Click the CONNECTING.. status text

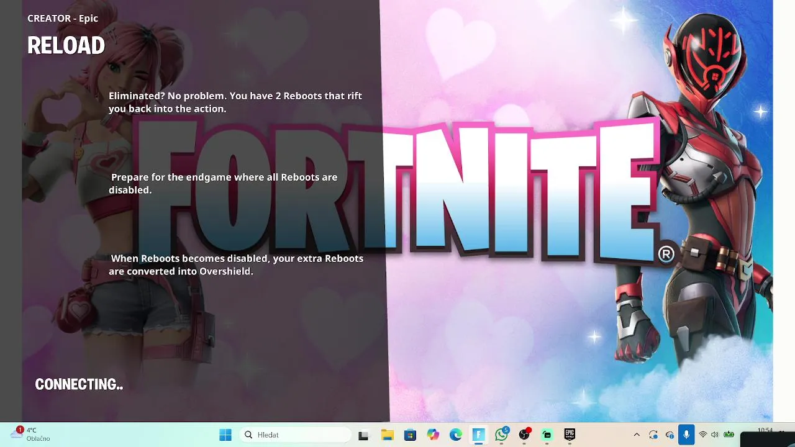[x=79, y=384]
